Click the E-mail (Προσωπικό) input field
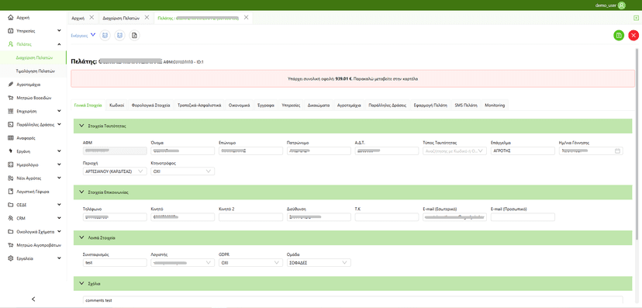 [523, 217]
